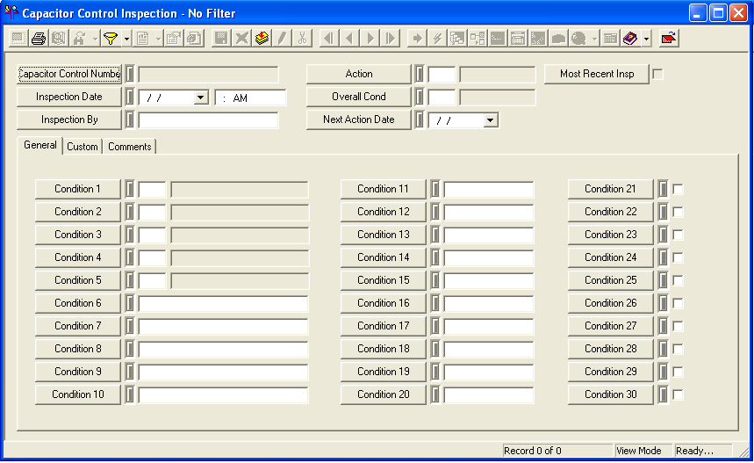
Task: Check the Condition 26 checkbox
Action: [x=678, y=303]
